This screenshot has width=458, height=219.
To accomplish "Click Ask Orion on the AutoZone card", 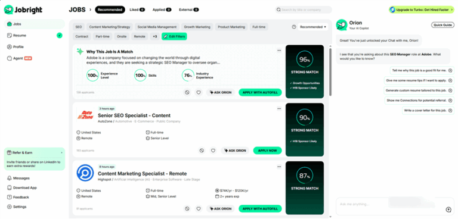I will pos(235,151).
